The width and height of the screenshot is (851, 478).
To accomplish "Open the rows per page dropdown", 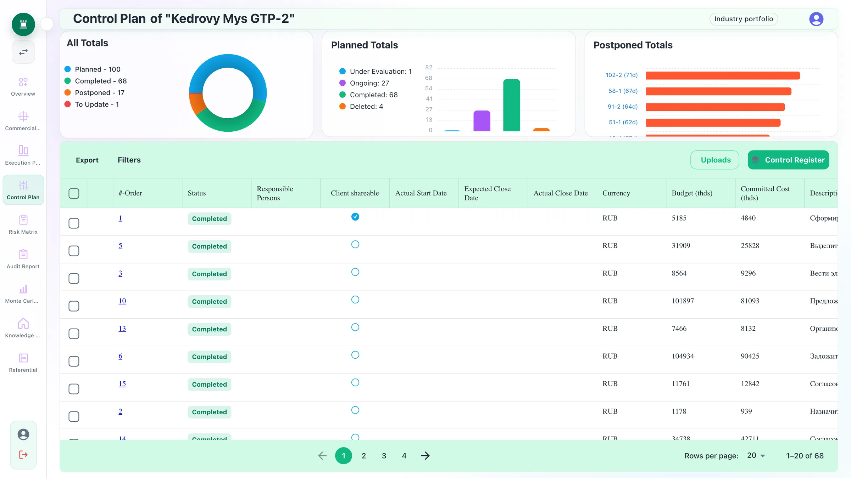I will [x=756, y=456].
